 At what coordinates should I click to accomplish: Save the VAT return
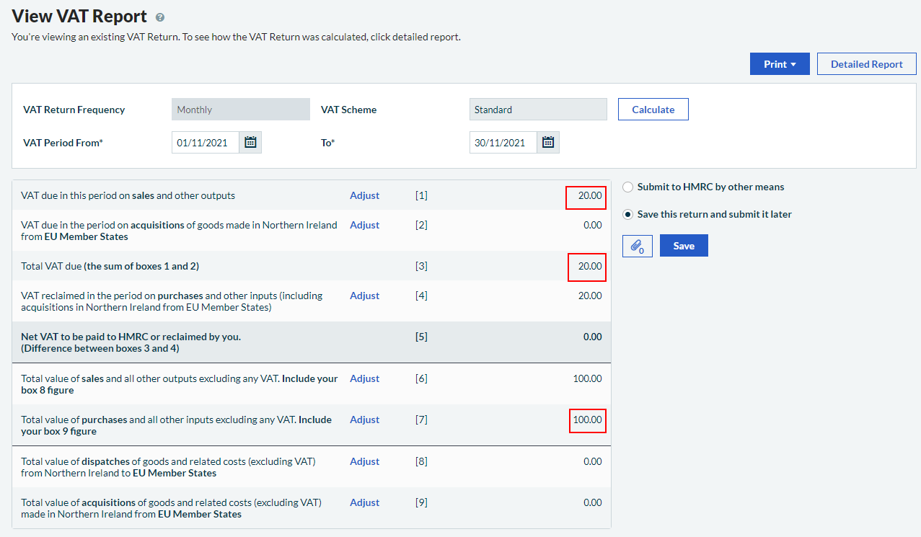click(684, 246)
